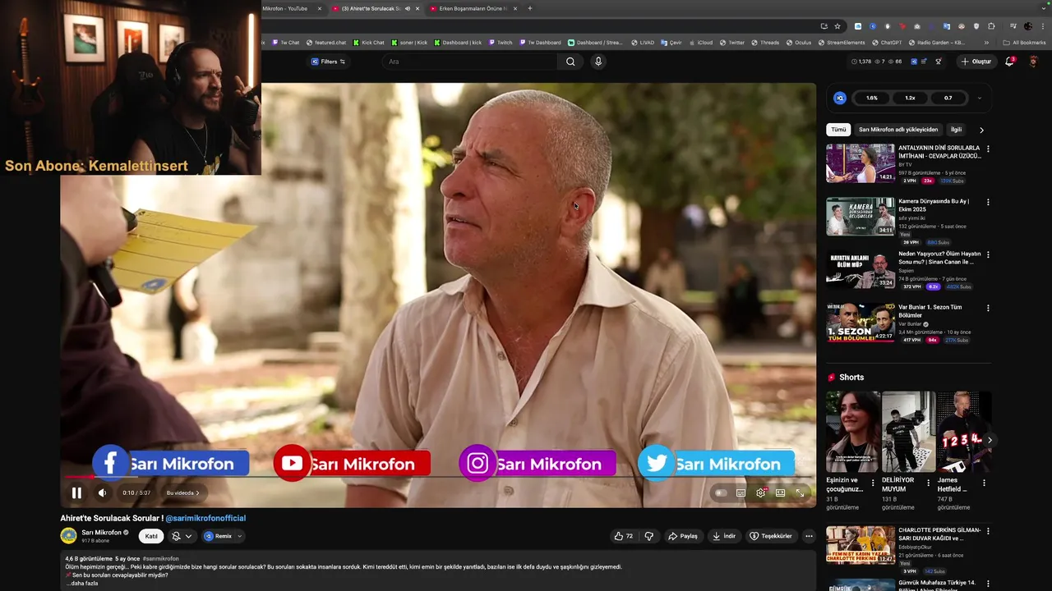1052x591 pixels.
Task: Click the YouTube search magnifier icon
Action: pyautogui.click(x=570, y=62)
